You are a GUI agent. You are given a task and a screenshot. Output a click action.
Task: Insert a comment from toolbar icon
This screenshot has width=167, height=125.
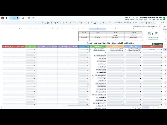63,23
